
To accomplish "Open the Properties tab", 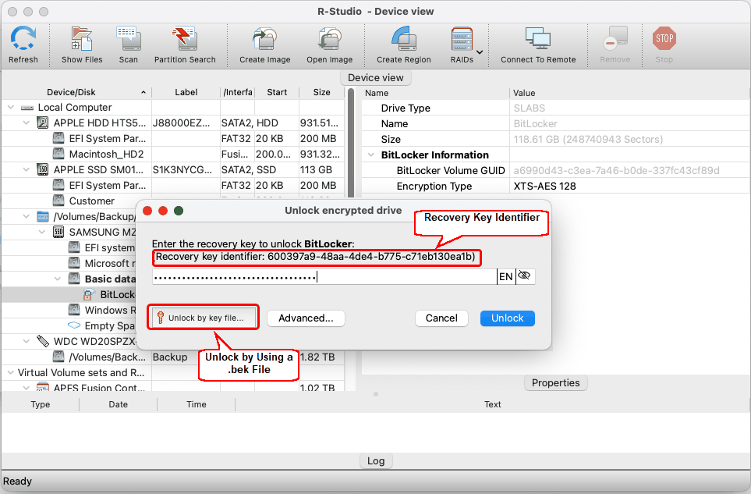I will click(555, 383).
